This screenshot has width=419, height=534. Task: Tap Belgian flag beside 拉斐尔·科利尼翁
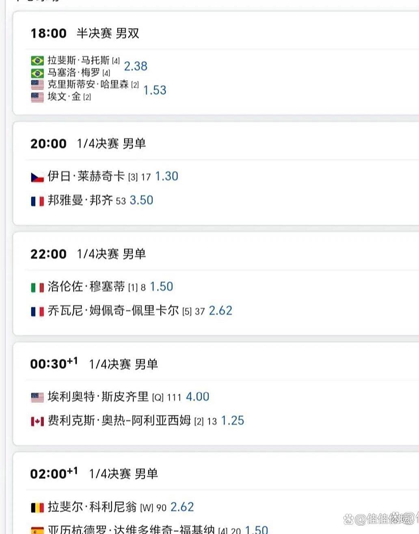(x=37, y=508)
